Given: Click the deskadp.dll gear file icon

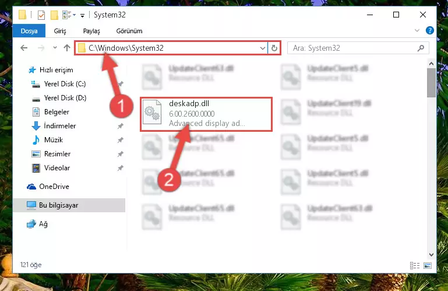Looking at the screenshot, I should [152, 112].
